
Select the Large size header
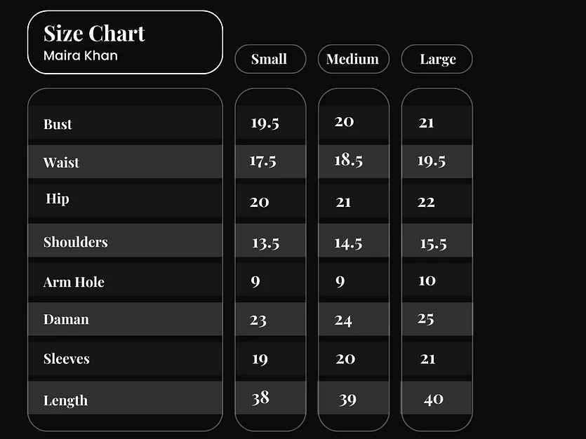click(437, 60)
